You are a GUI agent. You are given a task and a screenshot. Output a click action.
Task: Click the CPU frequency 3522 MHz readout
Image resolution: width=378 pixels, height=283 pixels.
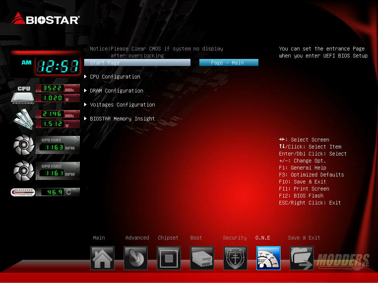[58, 88]
